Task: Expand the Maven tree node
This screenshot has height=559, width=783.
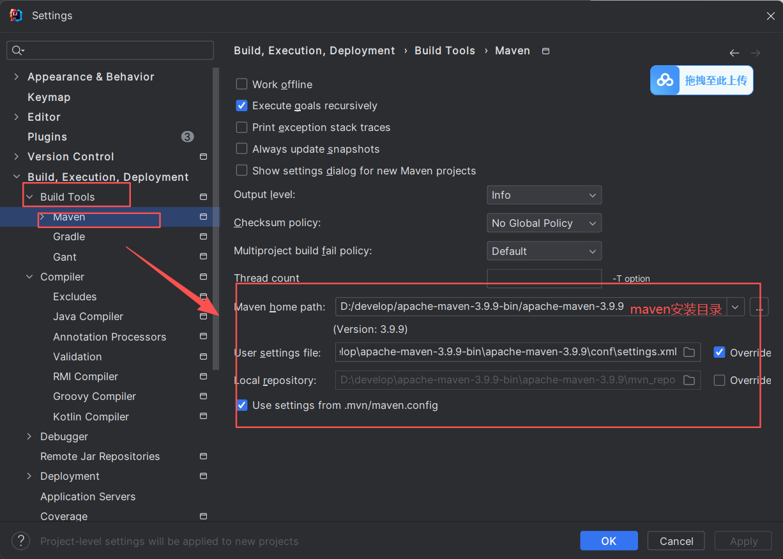Action: click(x=42, y=217)
